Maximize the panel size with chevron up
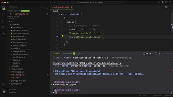The height and width of the screenshot is (97, 173). 167,53
